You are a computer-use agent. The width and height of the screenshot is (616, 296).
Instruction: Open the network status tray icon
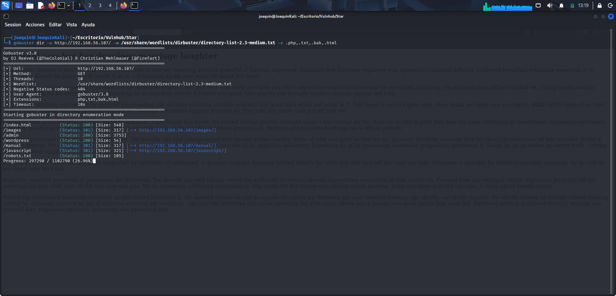(538, 5)
